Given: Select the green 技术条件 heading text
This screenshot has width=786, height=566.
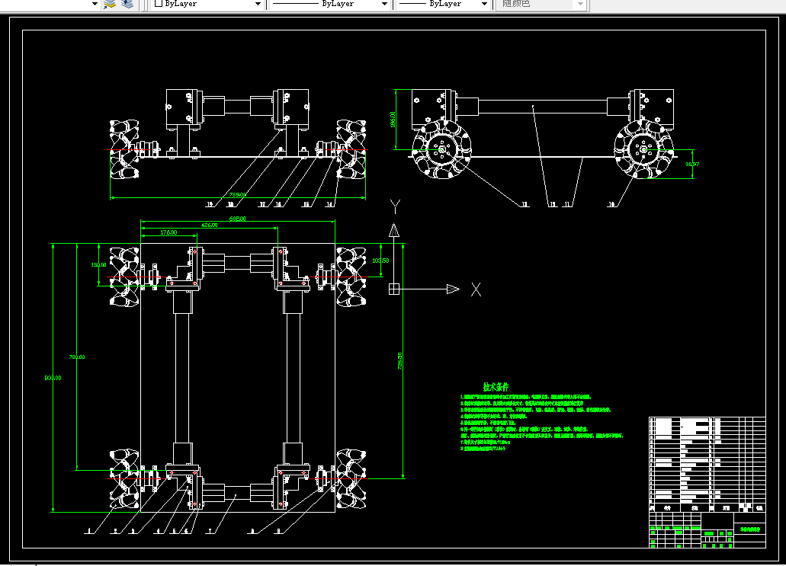Looking at the screenshot, I should [x=496, y=387].
